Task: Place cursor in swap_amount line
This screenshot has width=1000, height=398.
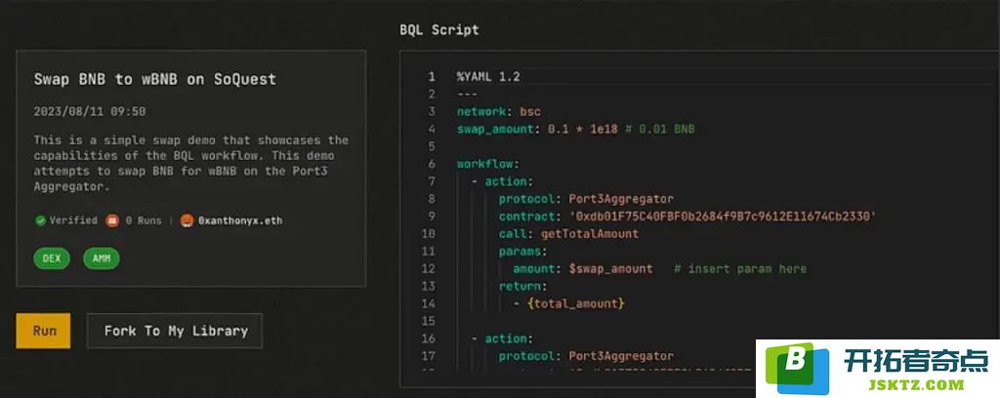Action: click(x=575, y=130)
